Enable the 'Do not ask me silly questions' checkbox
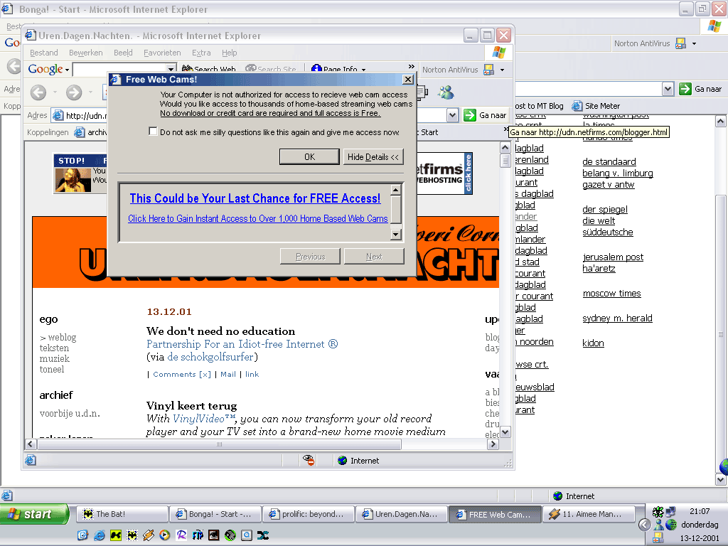The width and height of the screenshot is (728, 546). [x=153, y=132]
